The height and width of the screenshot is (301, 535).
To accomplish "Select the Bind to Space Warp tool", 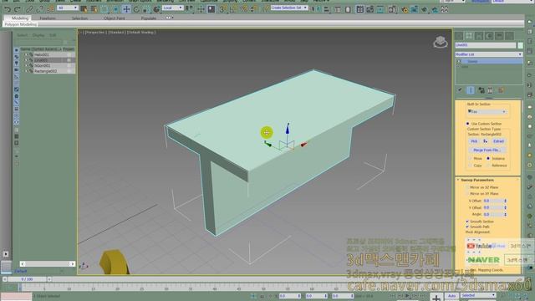I will 50,9.
